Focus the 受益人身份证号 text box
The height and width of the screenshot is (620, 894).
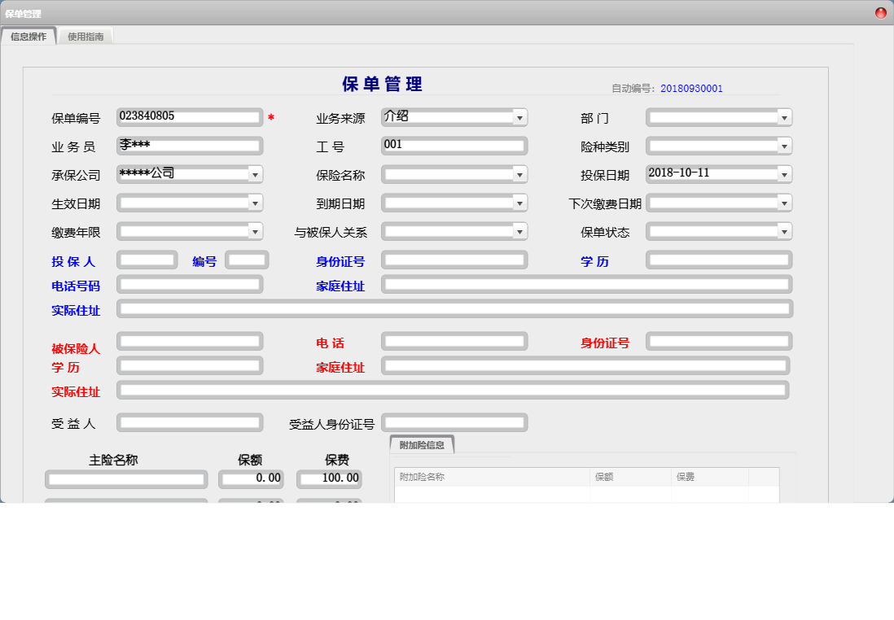[x=454, y=423]
